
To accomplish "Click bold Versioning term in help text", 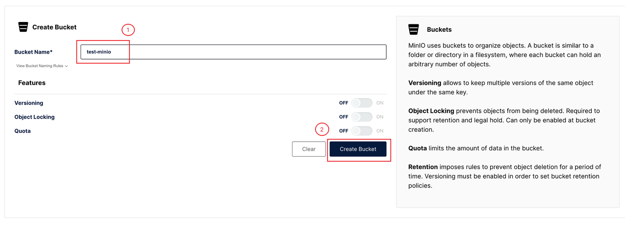I will [x=425, y=83].
